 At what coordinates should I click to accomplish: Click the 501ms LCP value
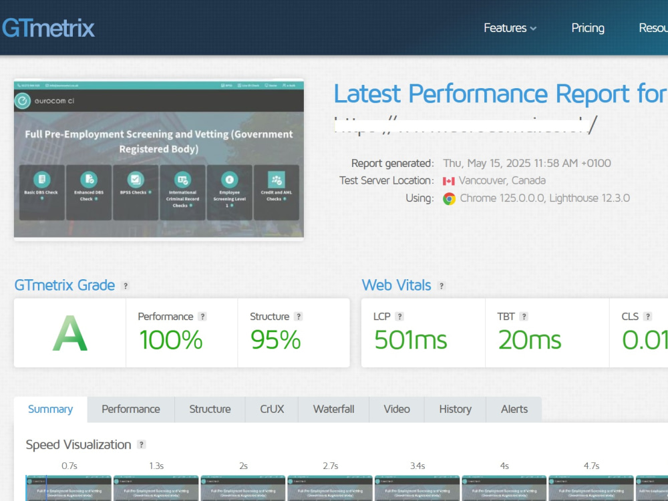[411, 340]
